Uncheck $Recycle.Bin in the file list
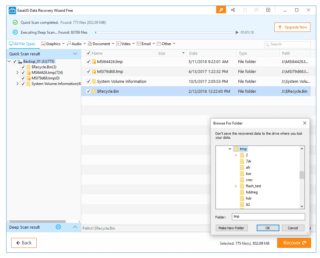The width and height of the screenshot is (320, 258). click(88, 91)
